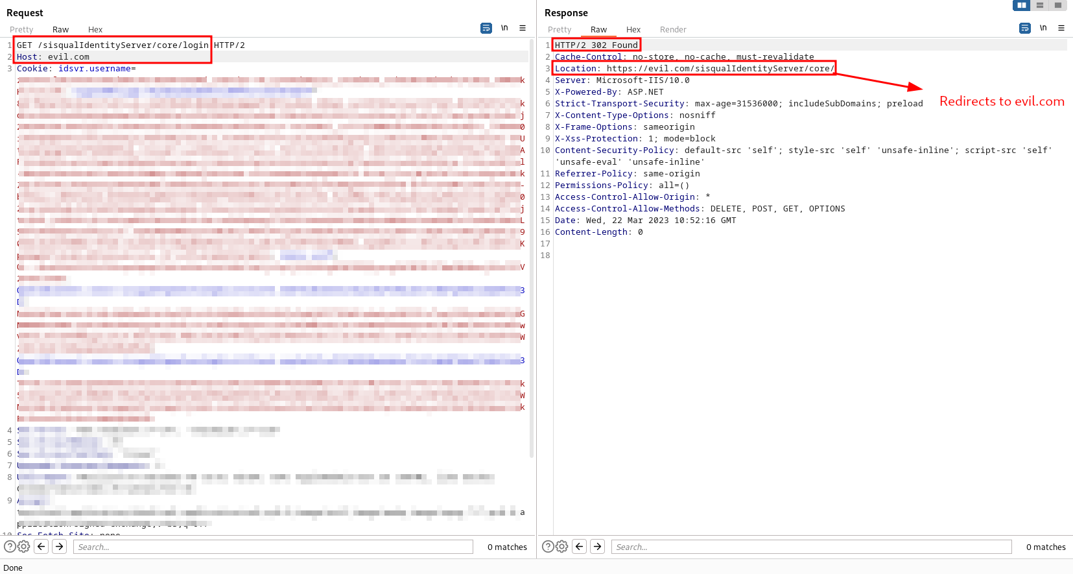Switch Request view to Pretty tab
Screen dimensions: 1073x574
tap(21, 30)
